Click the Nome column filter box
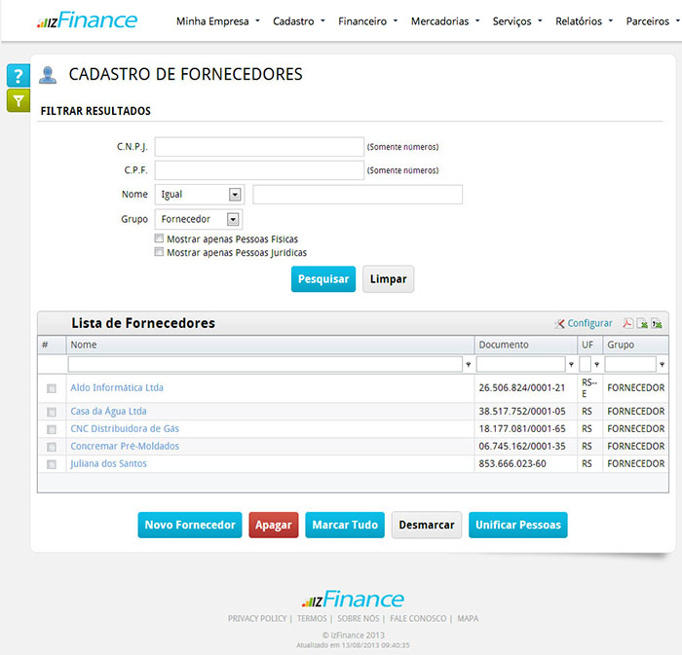 click(x=265, y=364)
